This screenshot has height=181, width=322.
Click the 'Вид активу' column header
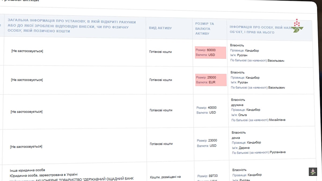160,28
